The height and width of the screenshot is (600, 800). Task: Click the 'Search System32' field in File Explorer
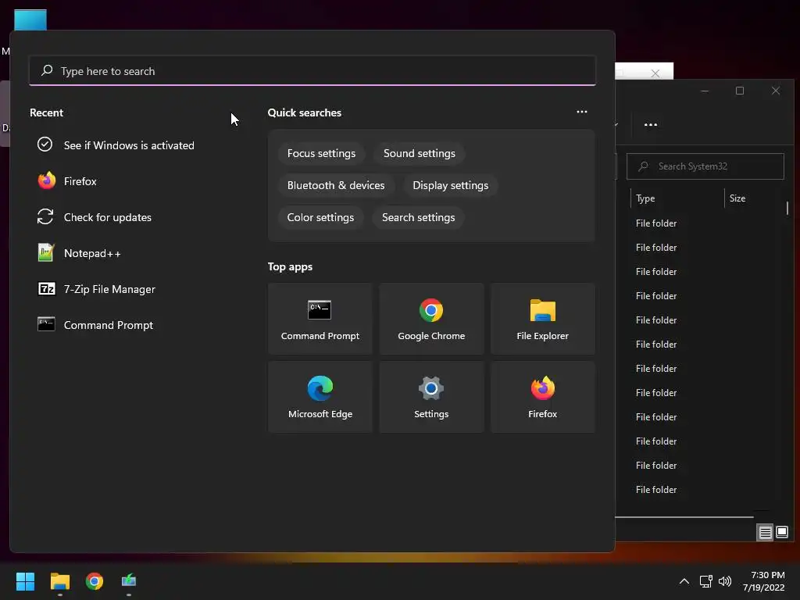pyautogui.click(x=705, y=166)
